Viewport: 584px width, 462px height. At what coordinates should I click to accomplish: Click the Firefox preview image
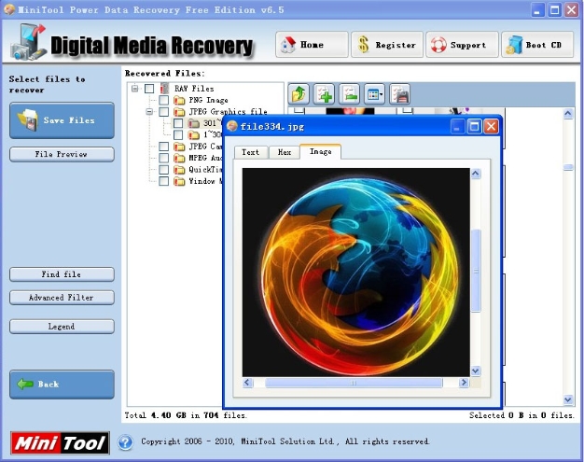coord(356,273)
